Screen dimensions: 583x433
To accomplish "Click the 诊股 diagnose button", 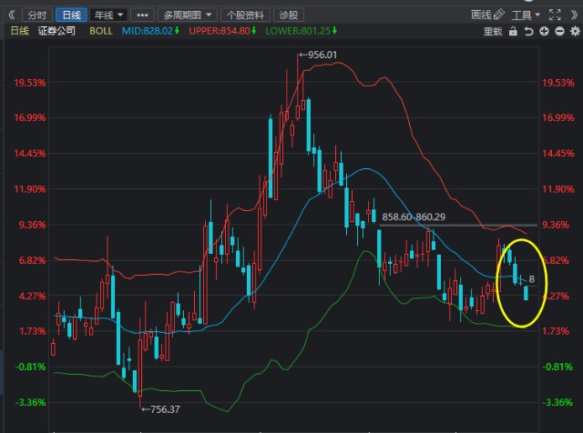I will click(x=289, y=15).
